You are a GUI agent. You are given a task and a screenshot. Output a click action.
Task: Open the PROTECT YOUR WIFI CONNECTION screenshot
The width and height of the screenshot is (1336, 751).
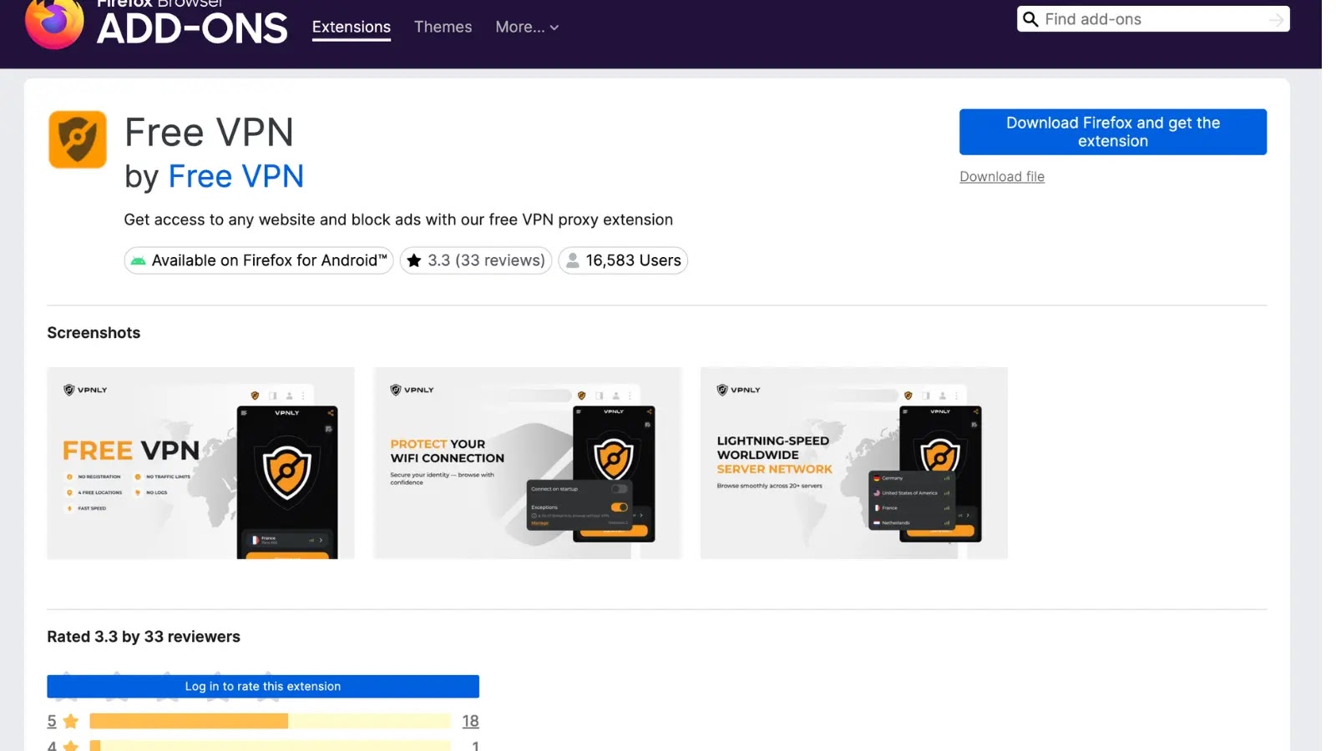pos(528,462)
